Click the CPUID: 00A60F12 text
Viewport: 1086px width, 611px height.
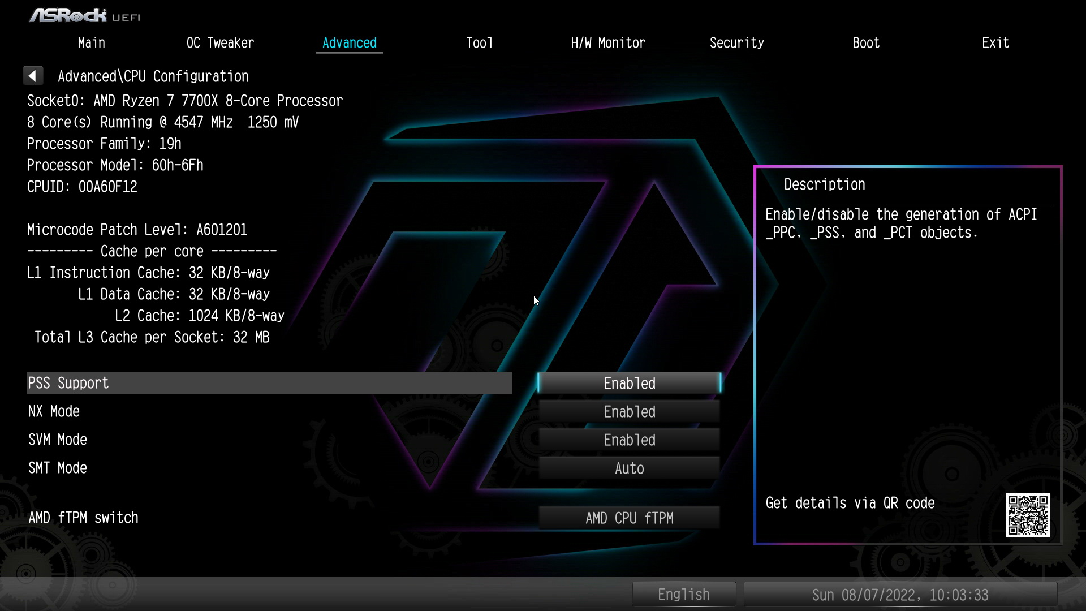(x=82, y=187)
